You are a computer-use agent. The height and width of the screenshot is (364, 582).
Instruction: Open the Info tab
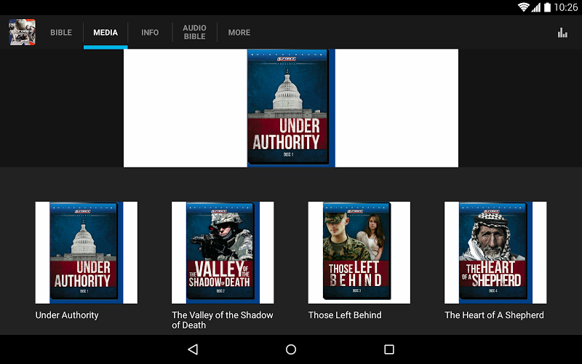pos(150,33)
